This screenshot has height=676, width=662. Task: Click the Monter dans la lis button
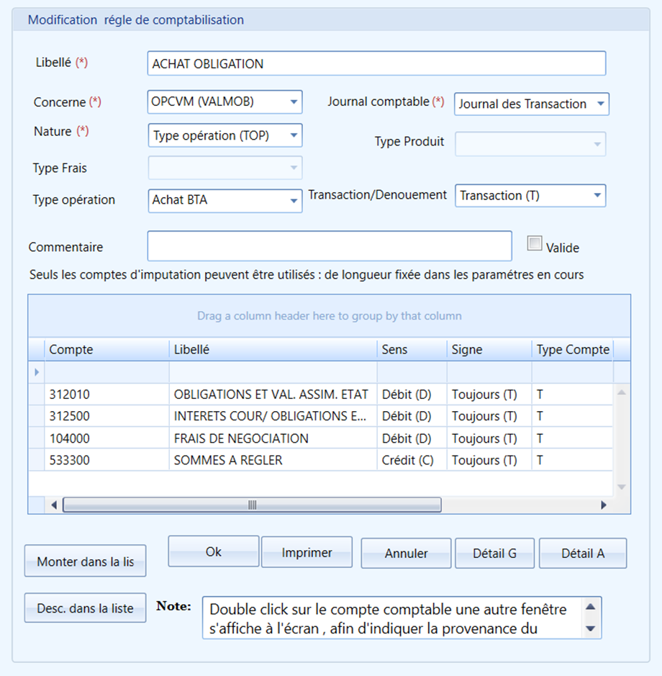(x=86, y=561)
